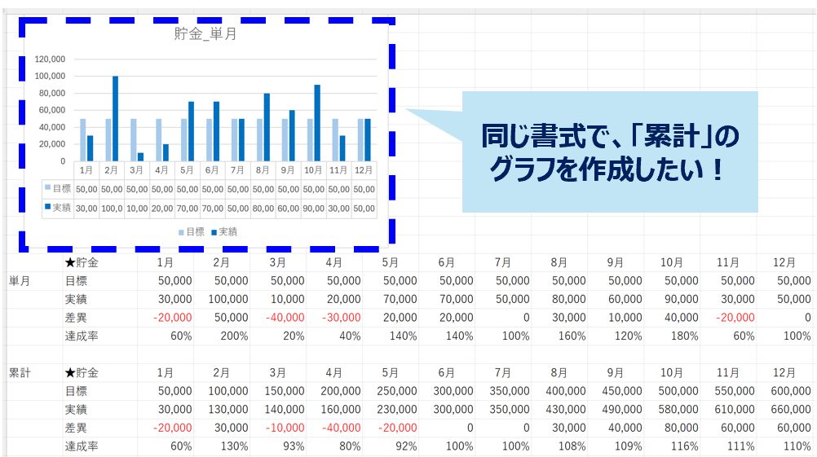The width and height of the screenshot is (817, 457).
Task: Click the 目標 entry in the chart legend
Action: click(x=192, y=232)
